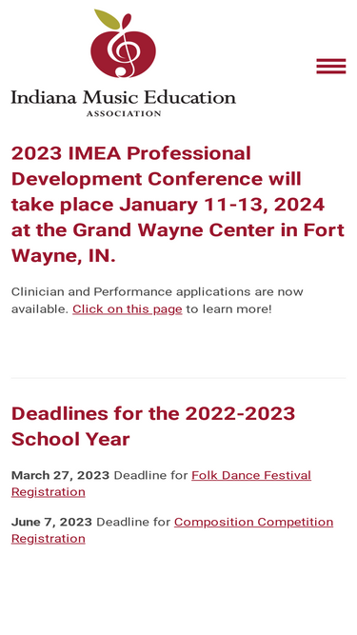This screenshot has width=357, height=635.
Task: Click the bold 'June 7, 2023' date
Action: 51,522
